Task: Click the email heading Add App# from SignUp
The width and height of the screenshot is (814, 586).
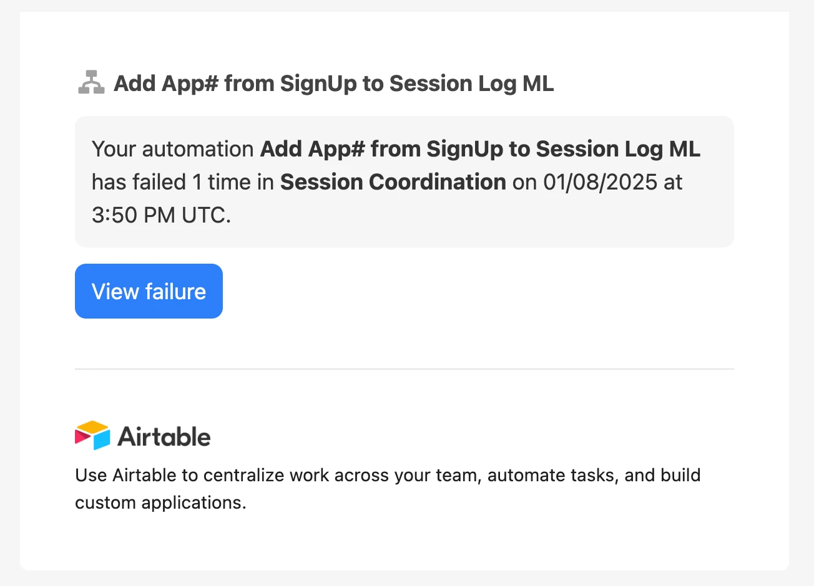Action: 333,83
